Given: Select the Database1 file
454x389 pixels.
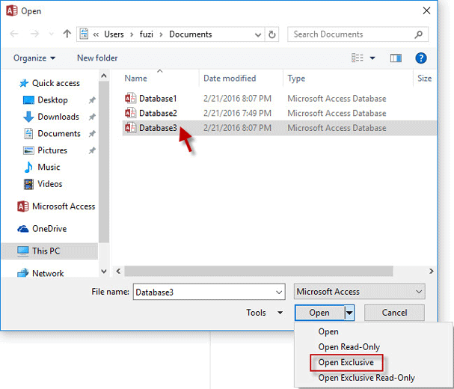Looking at the screenshot, I should pyautogui.click(x=158, y=99).
